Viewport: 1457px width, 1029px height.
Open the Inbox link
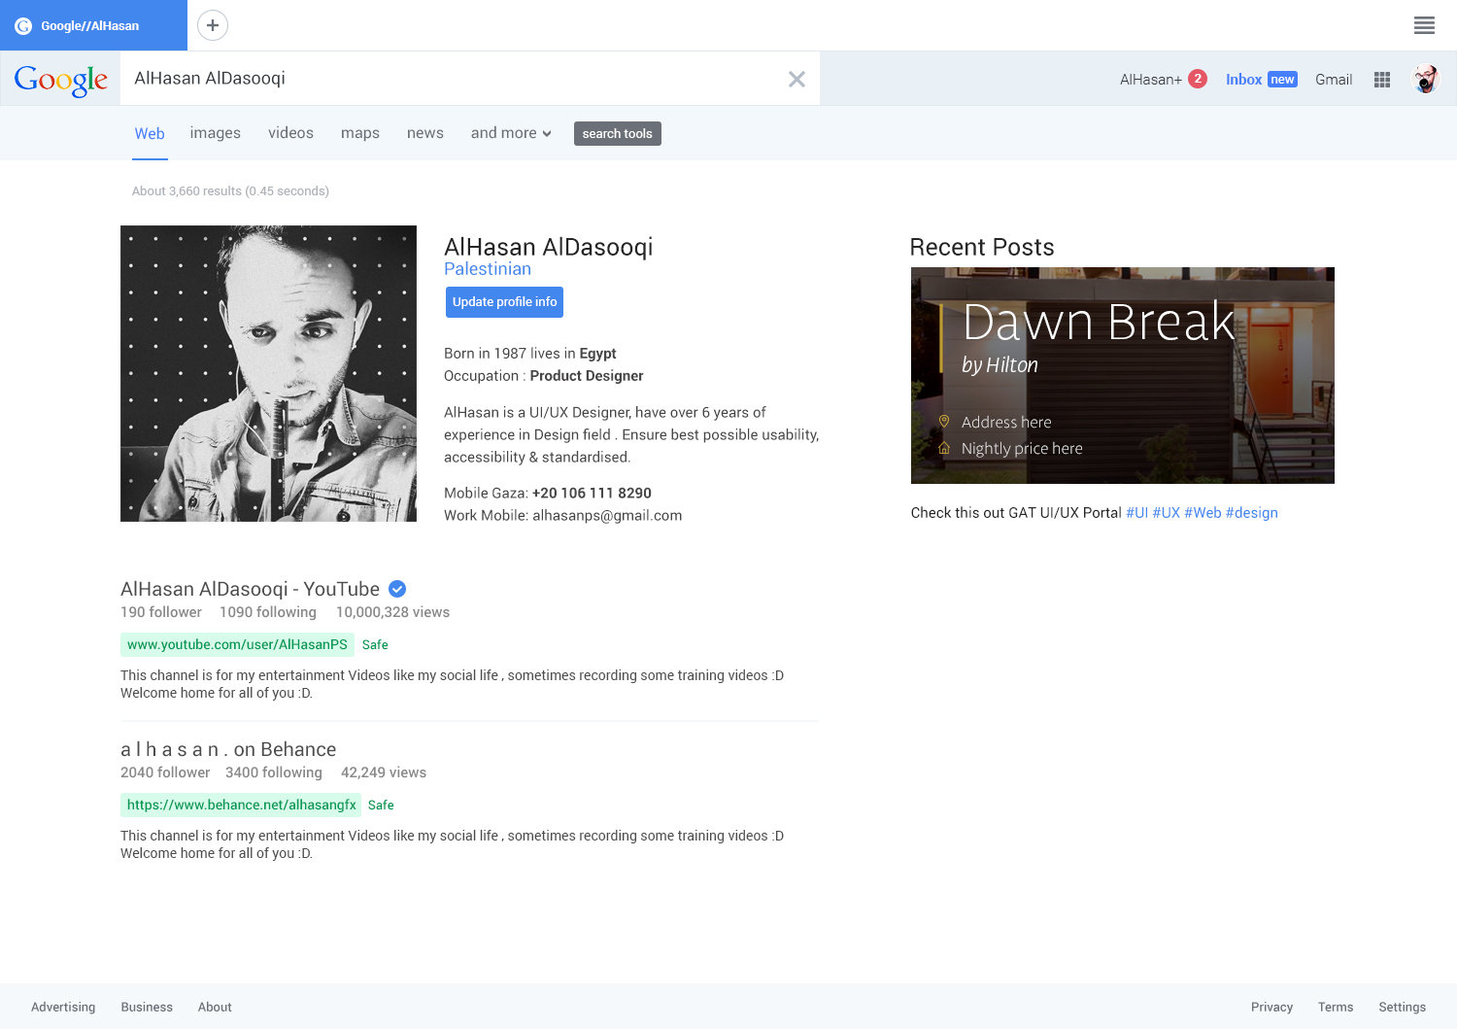point(1243,80)
